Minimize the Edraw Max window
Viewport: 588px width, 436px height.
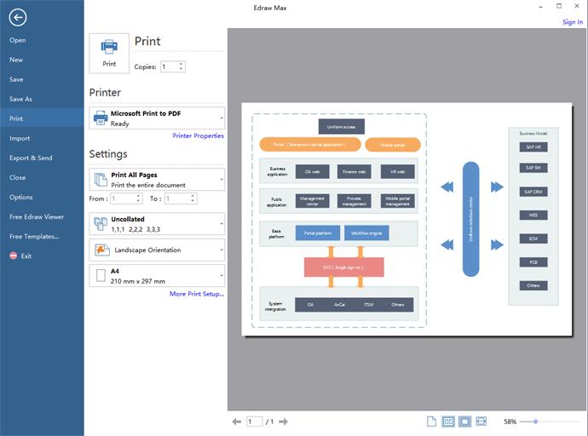(x=541, y=6)
